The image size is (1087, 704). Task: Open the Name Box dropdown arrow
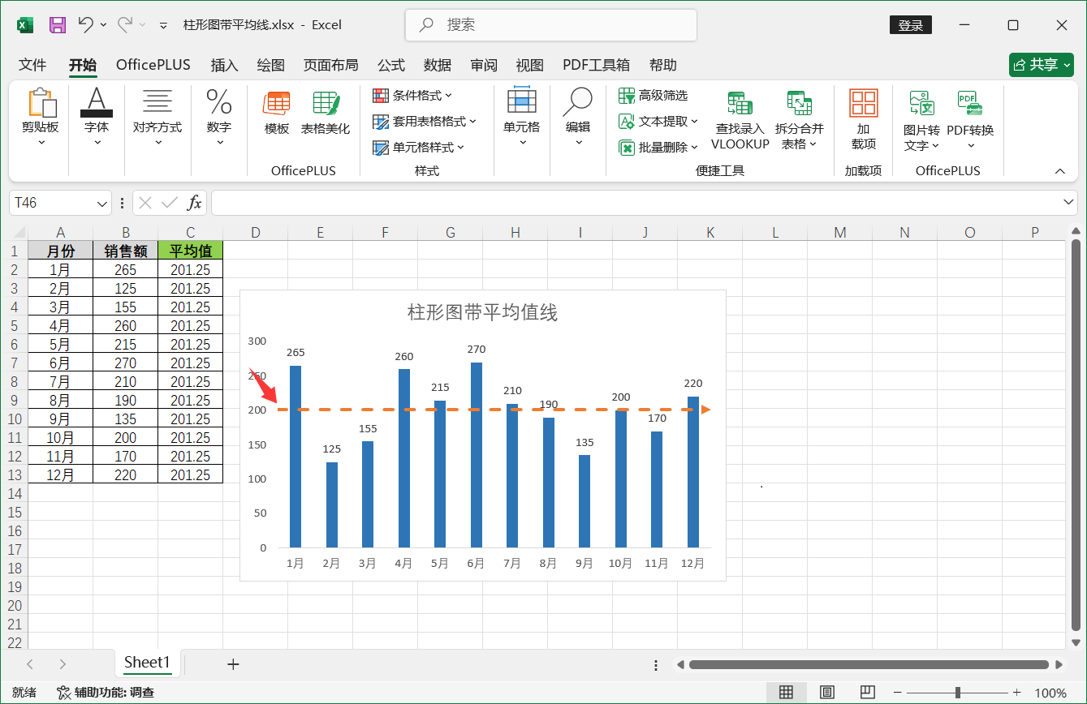(x=103, y=203)
